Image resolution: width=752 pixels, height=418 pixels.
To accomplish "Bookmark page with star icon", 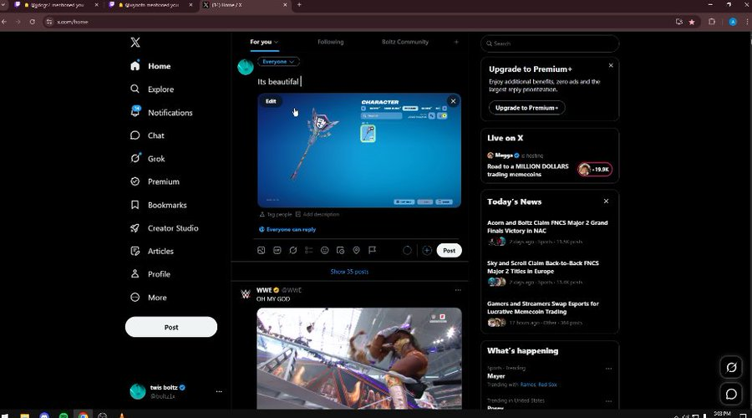I will point(692,22).
